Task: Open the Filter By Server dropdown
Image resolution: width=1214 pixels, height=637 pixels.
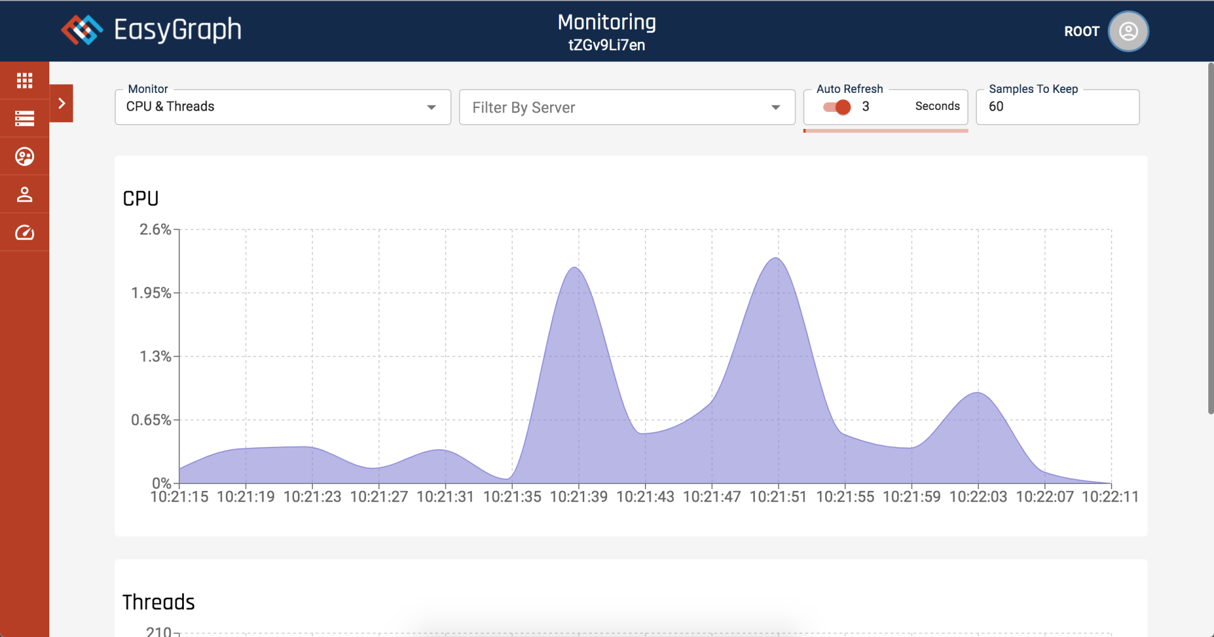Action: click(x=626, y=107)
